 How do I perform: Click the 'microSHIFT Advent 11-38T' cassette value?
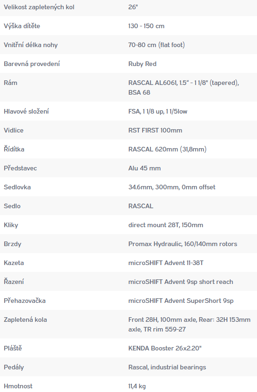click(x=166, y=263)
